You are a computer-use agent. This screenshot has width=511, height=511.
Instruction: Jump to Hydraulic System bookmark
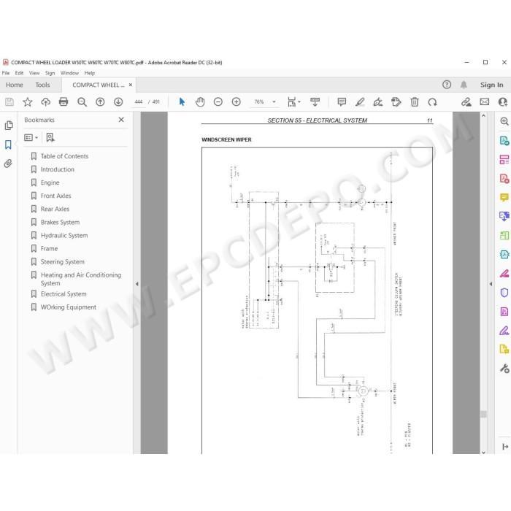64,235
